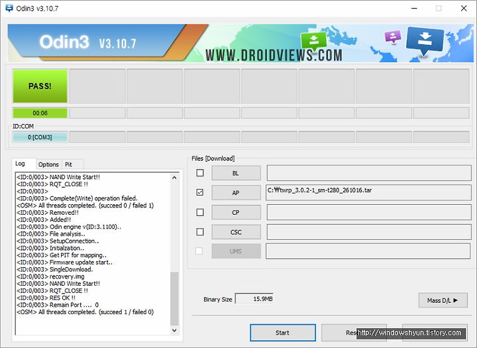Click the 'SetupConnection..' log line
This screenshot has width=477, height=348.
(58, 241)
